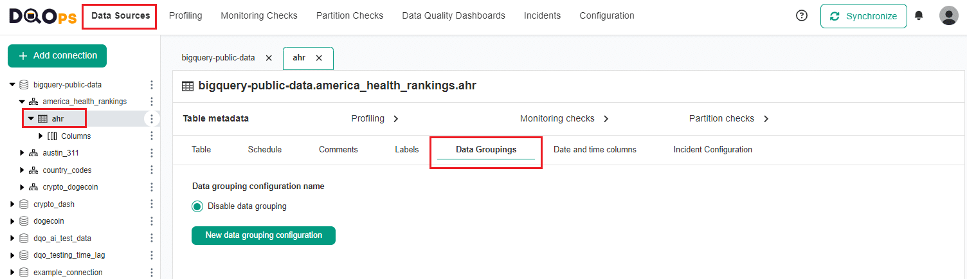Click New data grouping configuration button
Viewport: 967px width, 279px height.
pyautogui.click(x=264, y=235)
